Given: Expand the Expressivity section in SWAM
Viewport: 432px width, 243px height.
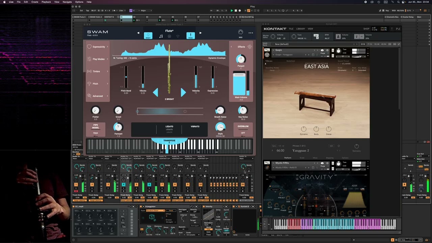Looking at the screenshot, I should coord(98,47).
